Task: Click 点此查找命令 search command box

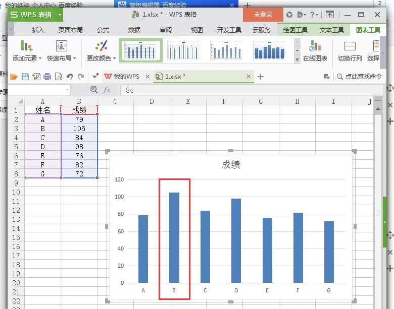Action: 360,77
